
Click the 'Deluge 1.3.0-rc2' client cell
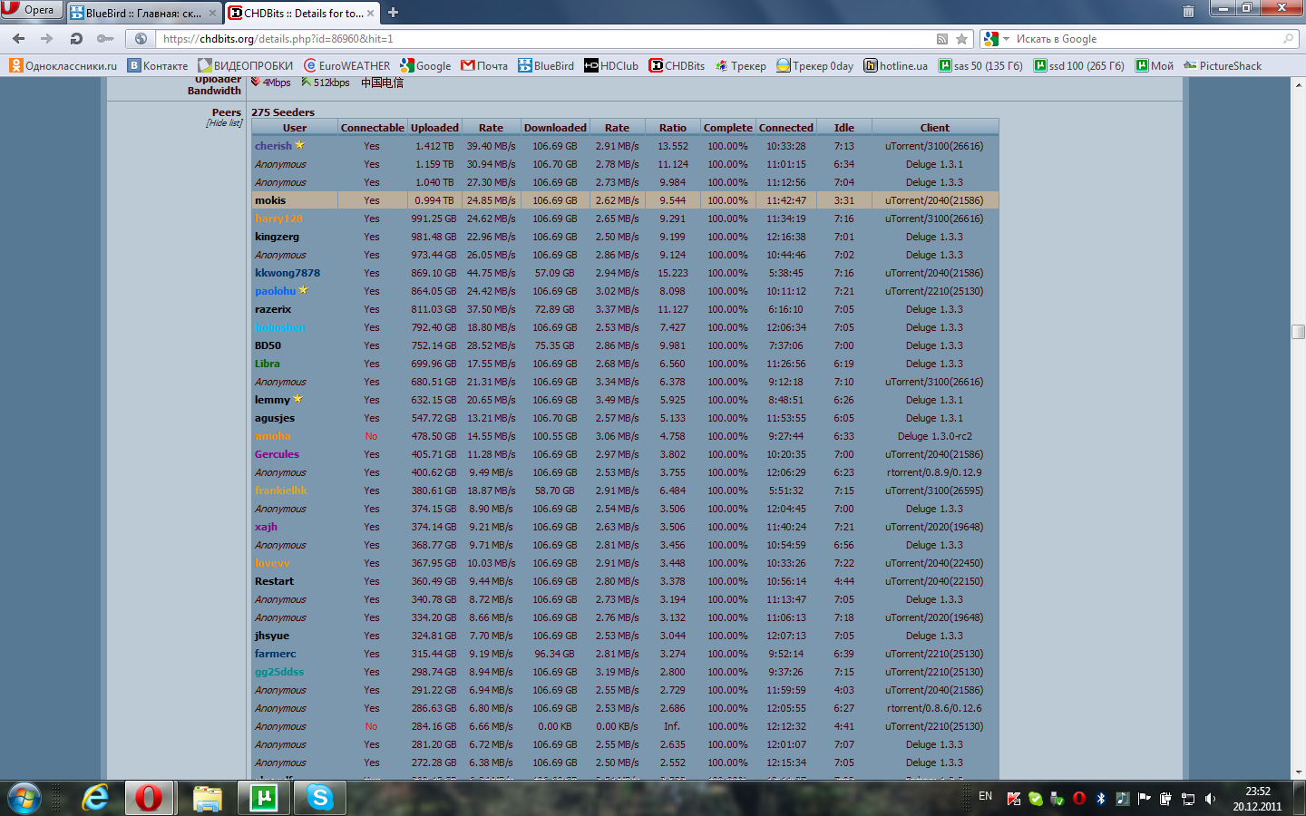(934, 436)
